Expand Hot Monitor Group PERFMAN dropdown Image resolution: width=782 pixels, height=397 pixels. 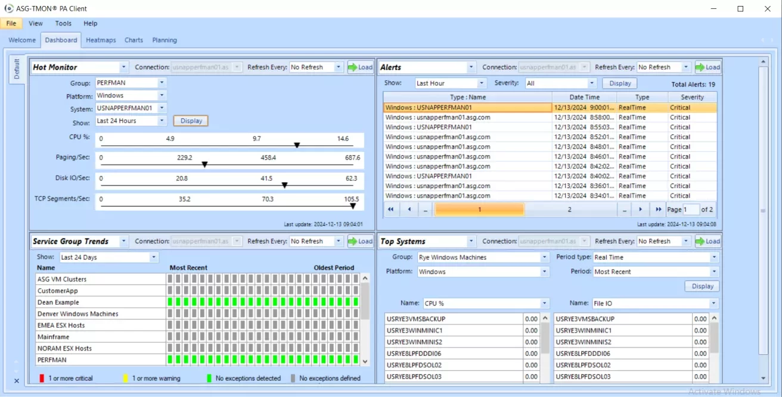point(162,83)
